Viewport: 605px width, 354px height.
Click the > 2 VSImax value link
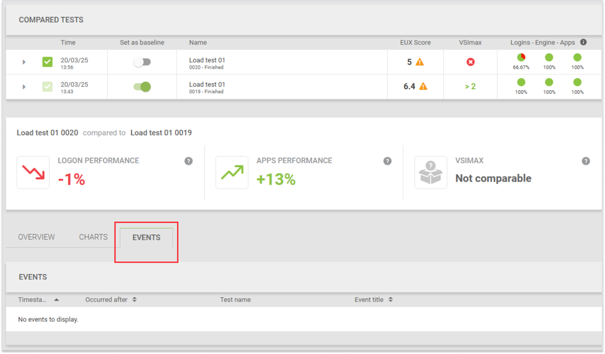(x=470, y=86)
